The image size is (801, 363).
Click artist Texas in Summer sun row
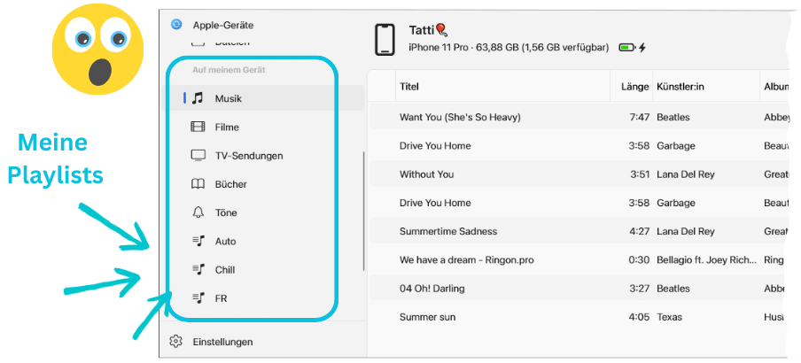669,317
